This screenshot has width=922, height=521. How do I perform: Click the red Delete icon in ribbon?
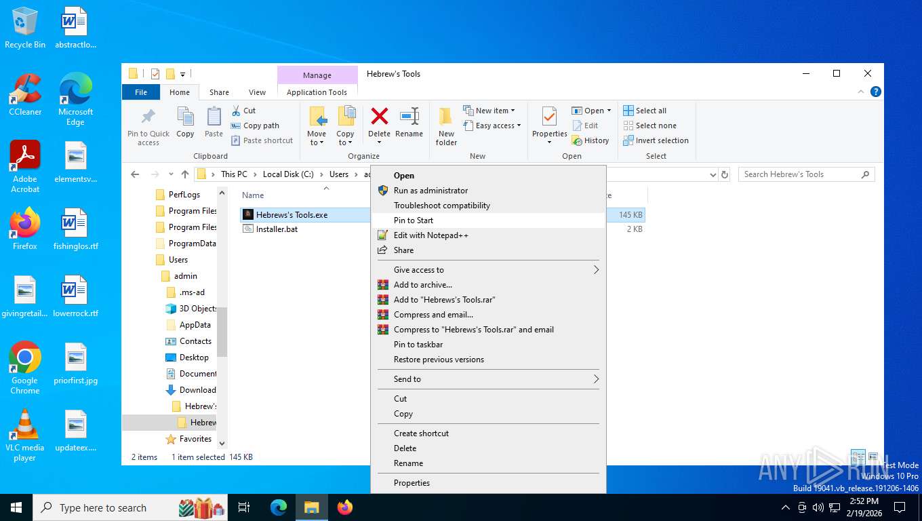pyautogui.click(x=380, y=116)
